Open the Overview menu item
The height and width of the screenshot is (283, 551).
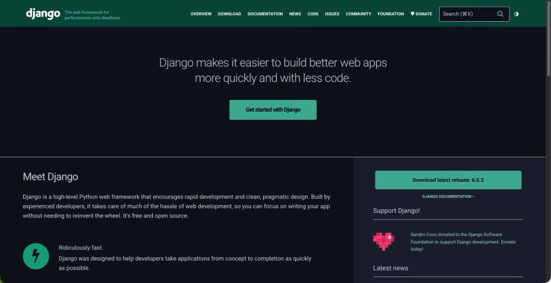point(201,14)
